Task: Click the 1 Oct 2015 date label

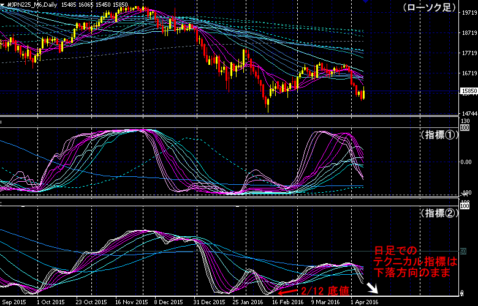Action: click(x=51, y=302)
